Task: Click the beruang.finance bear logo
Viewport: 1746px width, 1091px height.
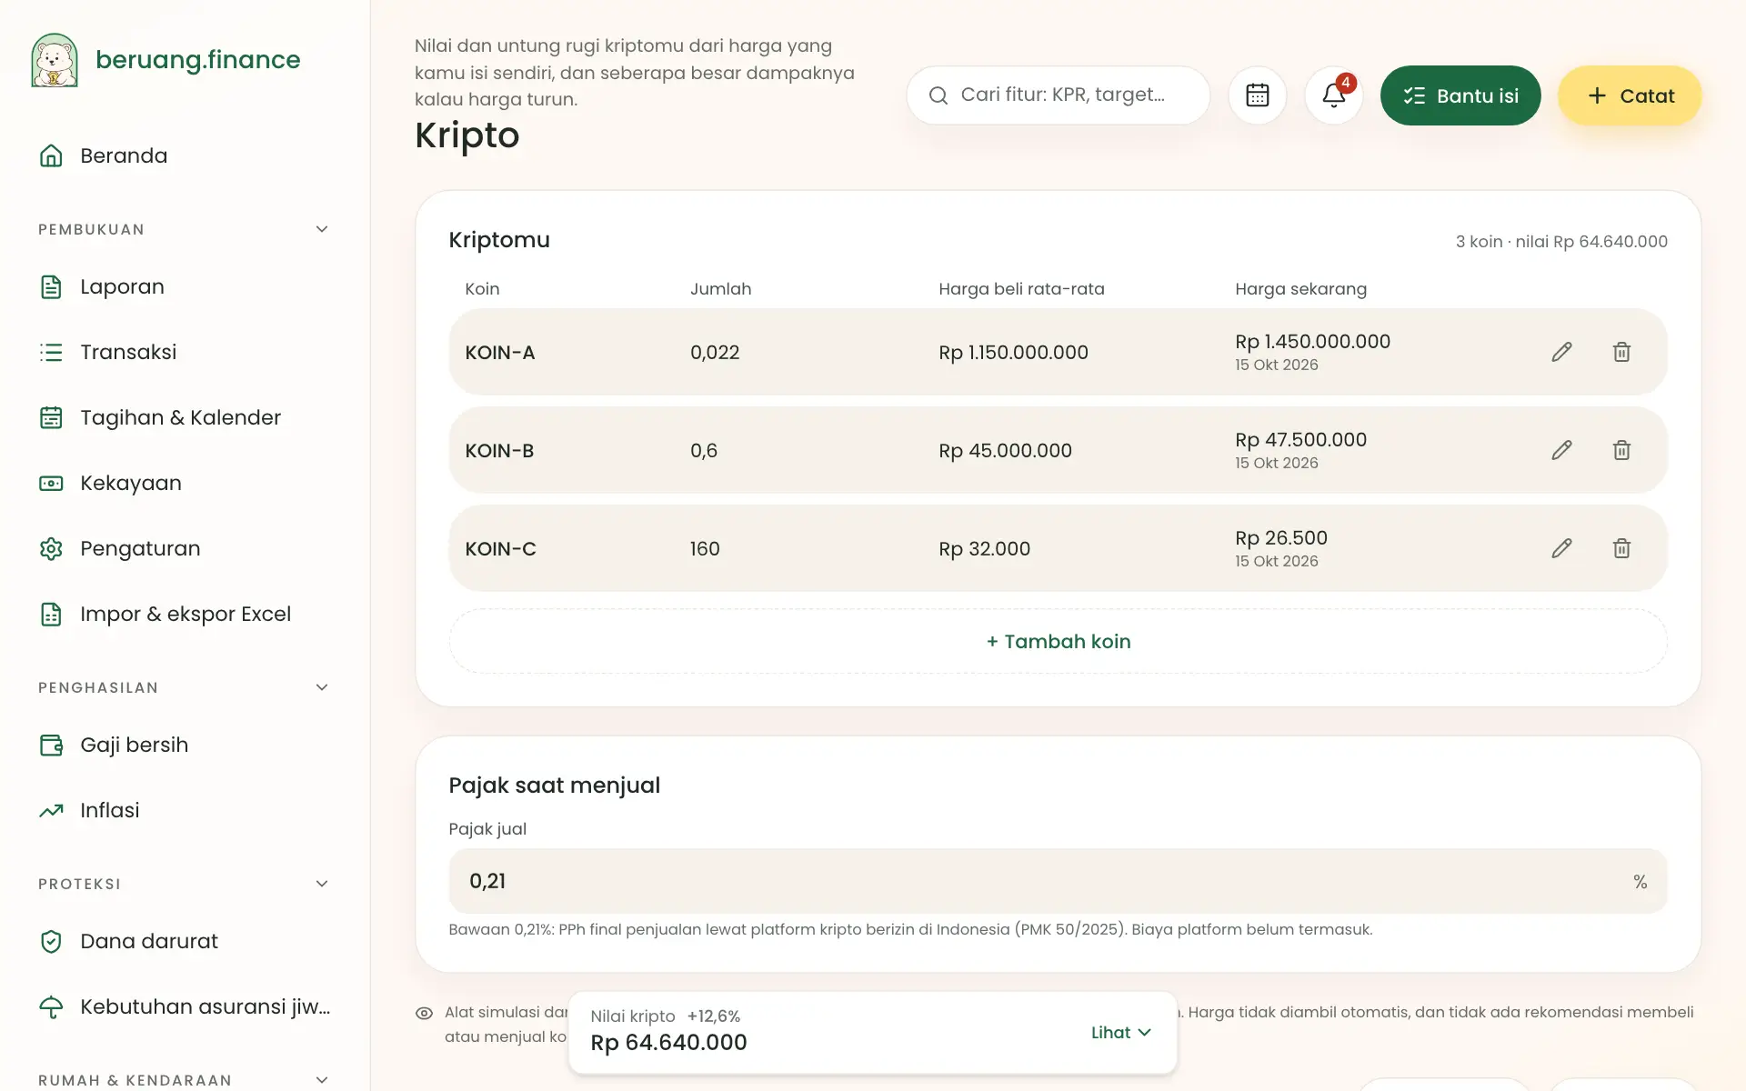Action: tap(55, 60)
